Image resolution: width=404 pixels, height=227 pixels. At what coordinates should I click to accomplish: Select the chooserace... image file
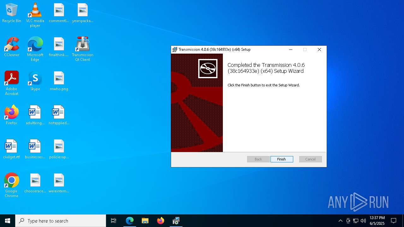click(x=35, y=183)
